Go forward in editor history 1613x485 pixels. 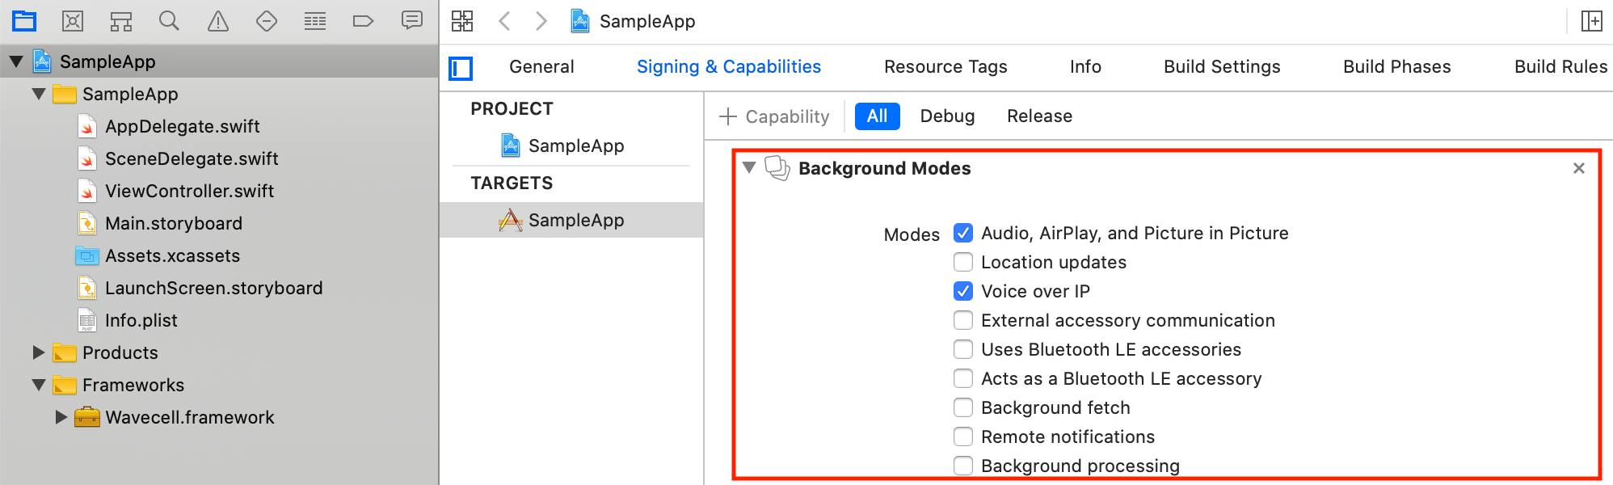click(541, 21)
